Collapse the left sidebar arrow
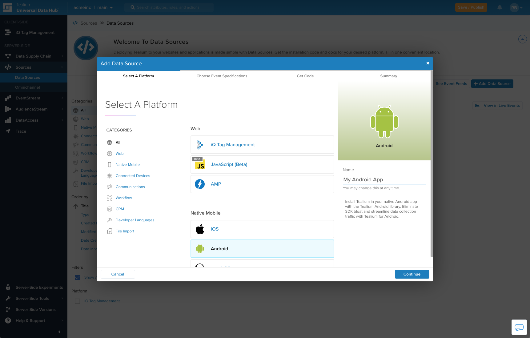The image size is (530, 338). pyautogui.click(x=59, y=332)
